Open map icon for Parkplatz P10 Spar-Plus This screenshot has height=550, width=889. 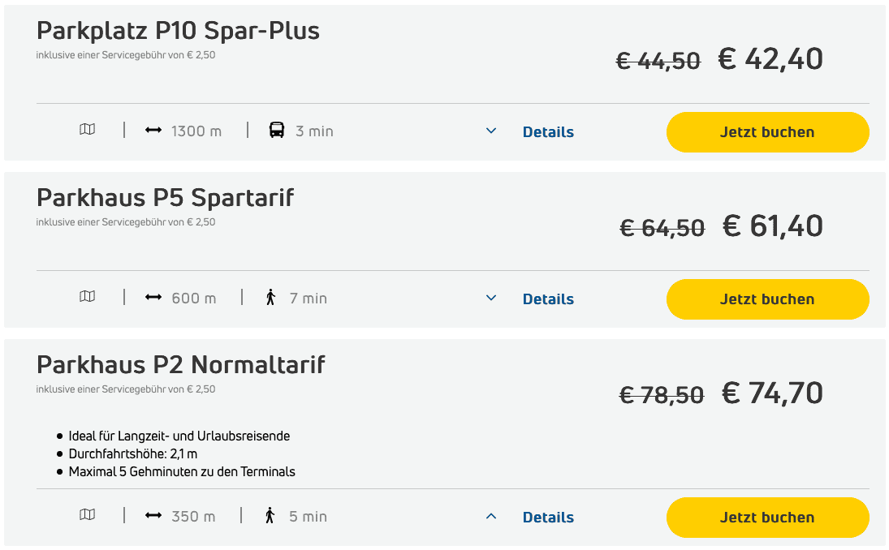pyautogui.click(x=87, y=130)
